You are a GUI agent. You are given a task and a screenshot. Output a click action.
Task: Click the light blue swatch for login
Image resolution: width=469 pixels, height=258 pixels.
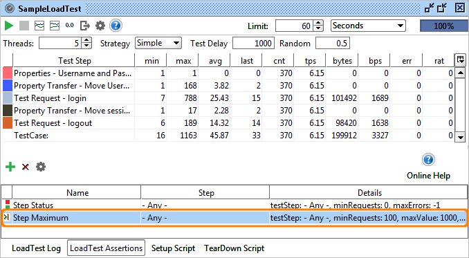[x=8, y=98]
